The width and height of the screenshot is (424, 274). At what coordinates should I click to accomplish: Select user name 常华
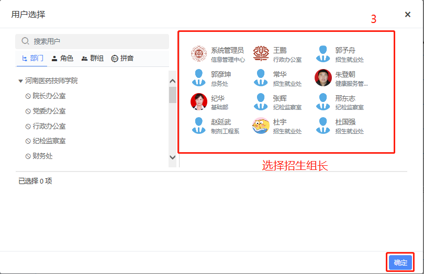tap(280, 74)
